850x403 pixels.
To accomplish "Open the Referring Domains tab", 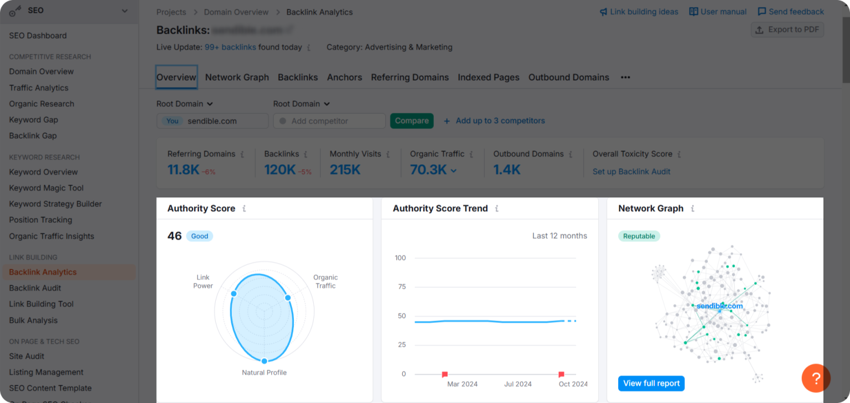I will click(410, 77).
